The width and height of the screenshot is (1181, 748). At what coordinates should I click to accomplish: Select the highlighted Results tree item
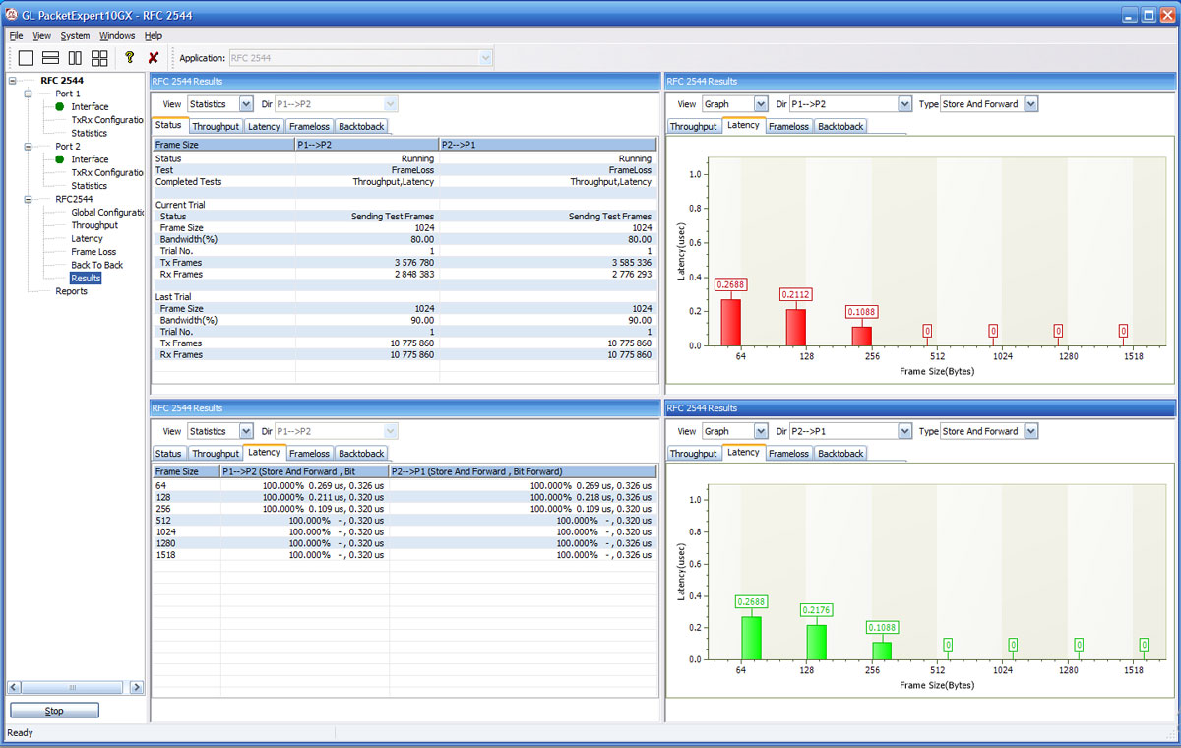tap(86, 279)
